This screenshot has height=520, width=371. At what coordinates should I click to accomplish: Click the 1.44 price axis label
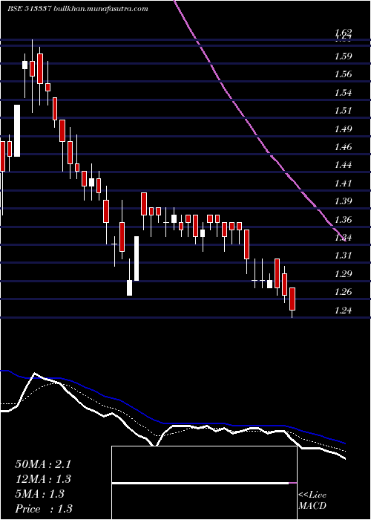pos(343,164)
